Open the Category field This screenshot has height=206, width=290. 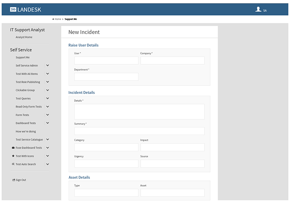pyautogui.click(x=106, y=148)
